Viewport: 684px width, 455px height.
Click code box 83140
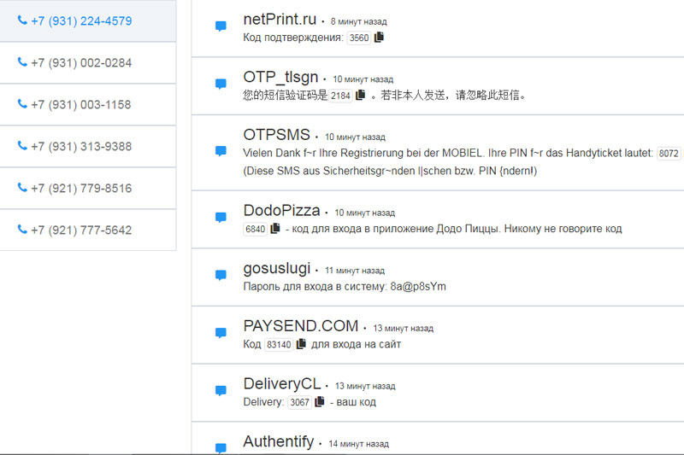point(279,345)
